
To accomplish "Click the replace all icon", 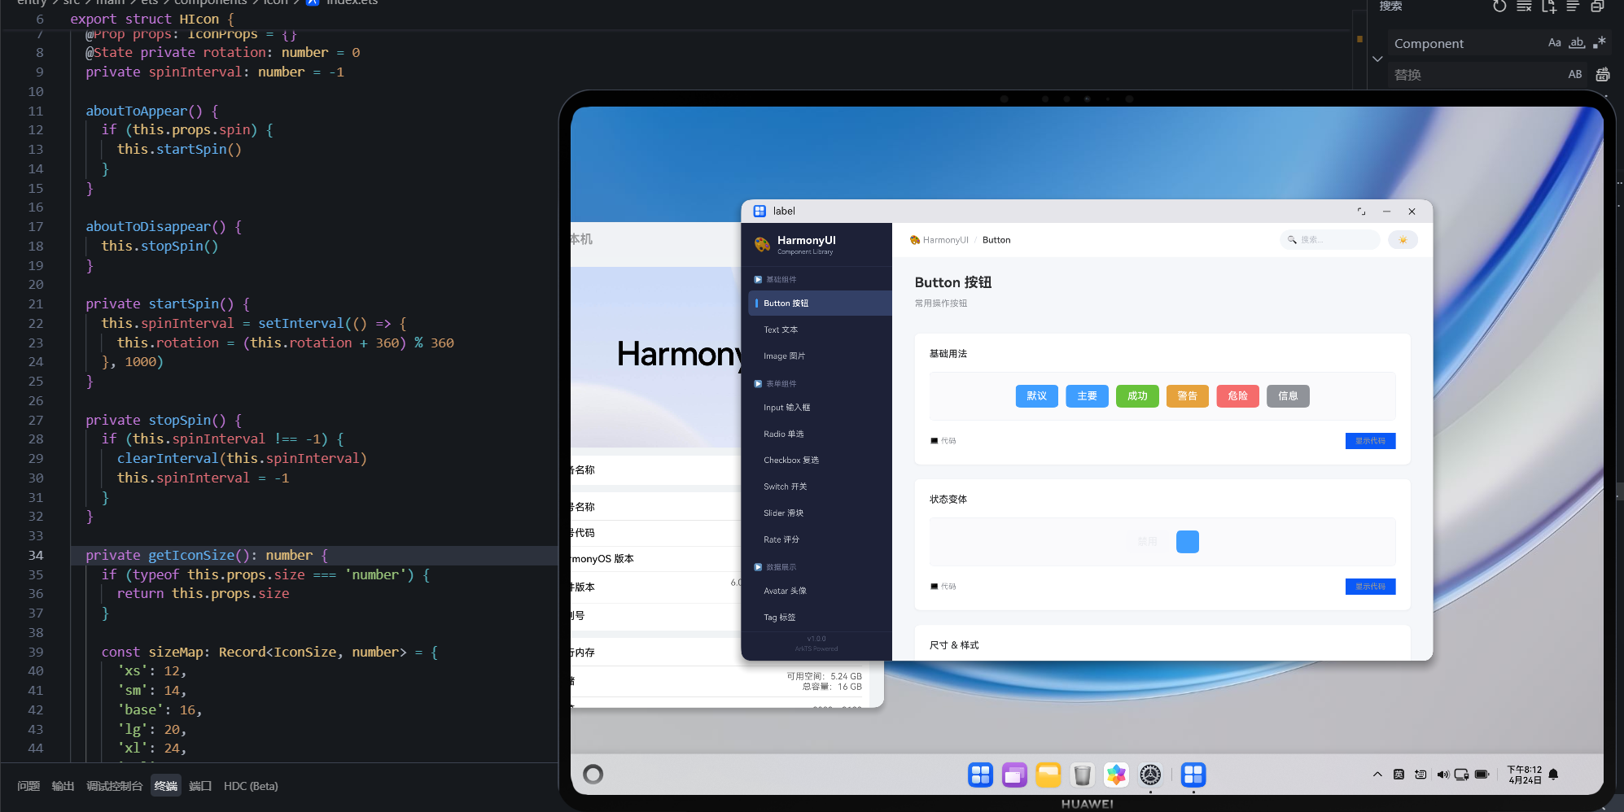I will click(1603, 75).
